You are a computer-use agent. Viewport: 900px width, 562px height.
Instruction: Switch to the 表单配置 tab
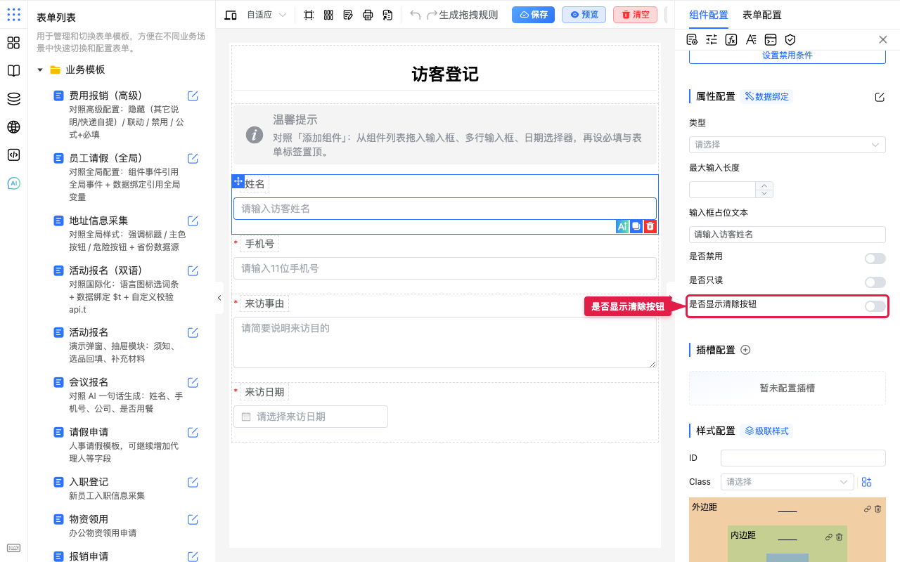click(x=761, y=15)
